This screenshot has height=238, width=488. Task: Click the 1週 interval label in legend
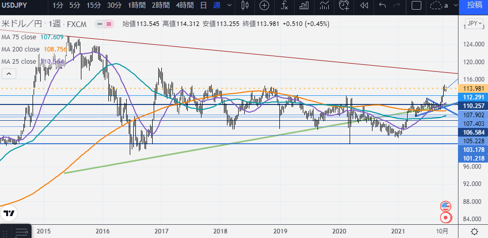[x=54, y=24]
